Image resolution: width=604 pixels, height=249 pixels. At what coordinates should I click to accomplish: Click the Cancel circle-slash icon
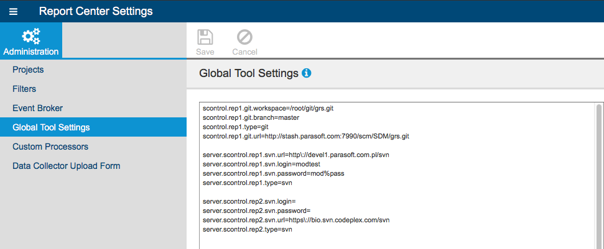coord(244,37)
